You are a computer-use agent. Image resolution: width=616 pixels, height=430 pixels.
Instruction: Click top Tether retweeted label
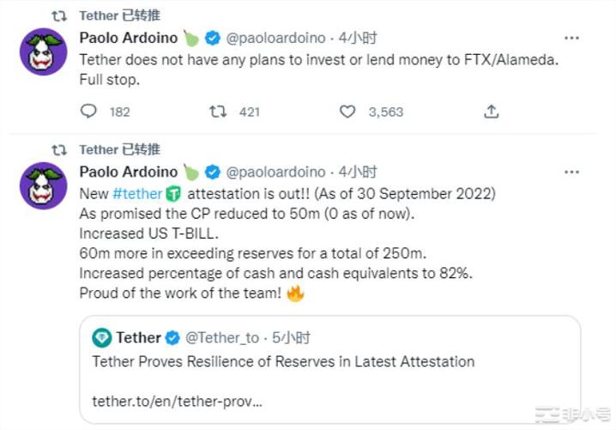[118, 15]
